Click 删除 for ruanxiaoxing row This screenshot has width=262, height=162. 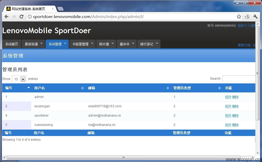pos(235,125)
